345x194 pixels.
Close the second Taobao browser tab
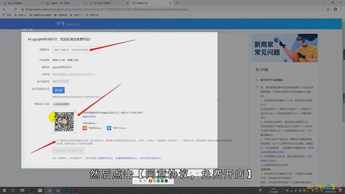pyautogui.click(x=85, y=3)
